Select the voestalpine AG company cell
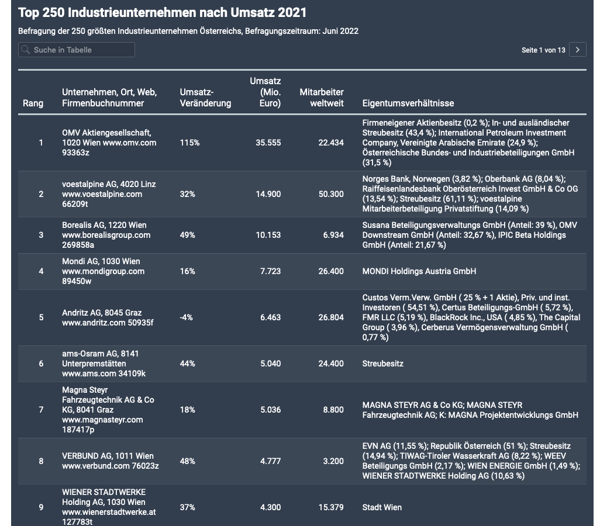600x526 pixels. click(x=109, y=194)
